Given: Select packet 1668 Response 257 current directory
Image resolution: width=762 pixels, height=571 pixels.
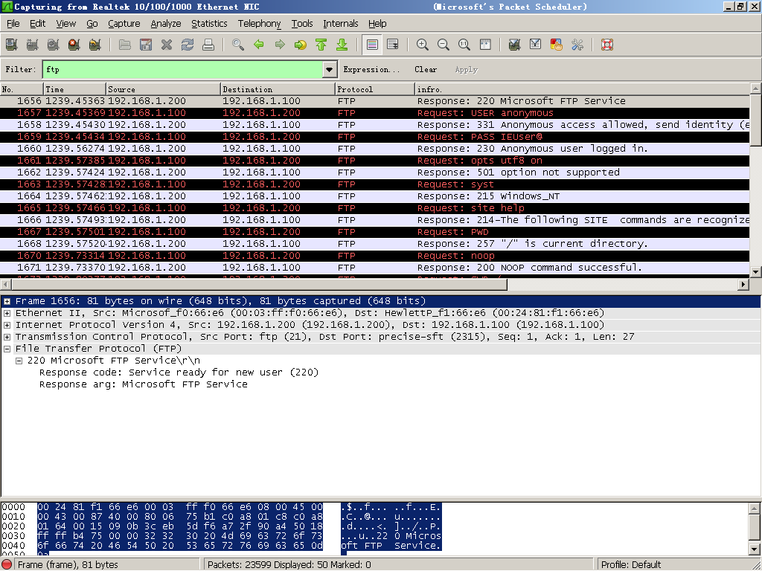Looking at the screenshot, I should 375,244.
